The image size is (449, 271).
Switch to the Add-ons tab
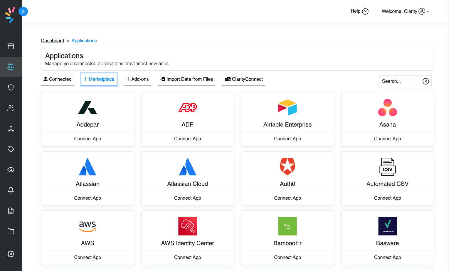click(x=137, y=79)
